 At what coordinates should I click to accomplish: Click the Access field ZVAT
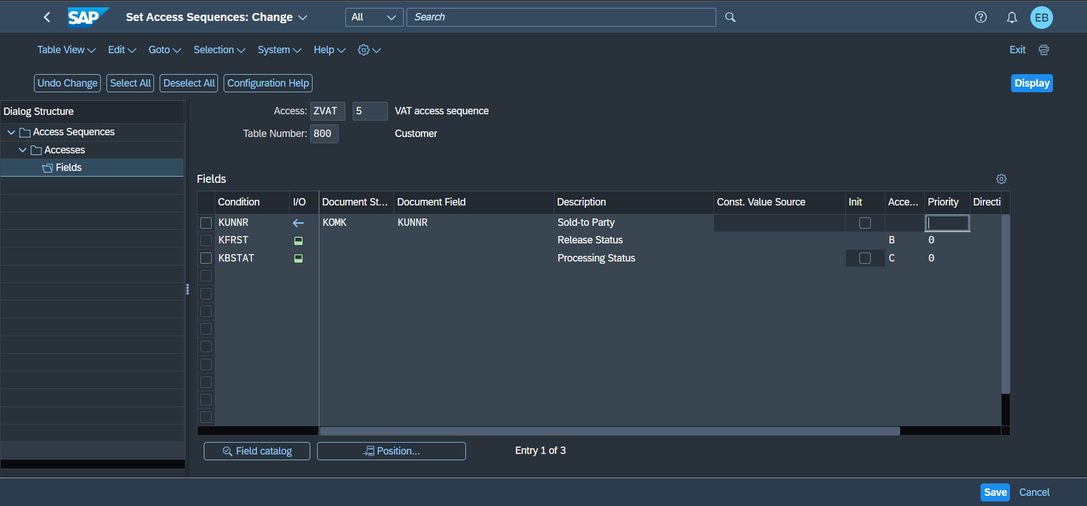[x=327, y=111]
